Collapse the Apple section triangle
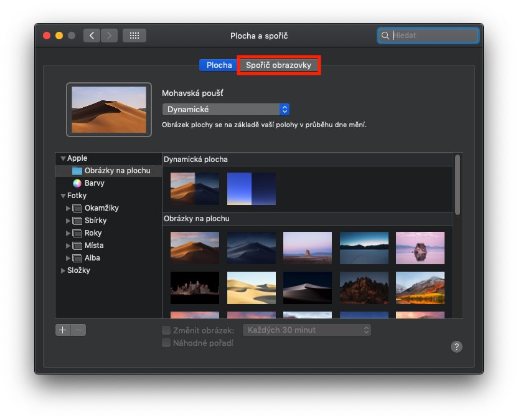 (x=63, y=159)
